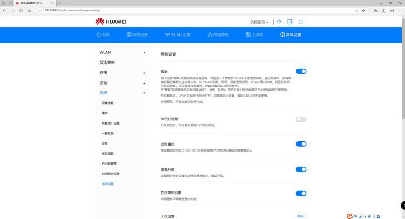Click the Huawei logo

111,22
